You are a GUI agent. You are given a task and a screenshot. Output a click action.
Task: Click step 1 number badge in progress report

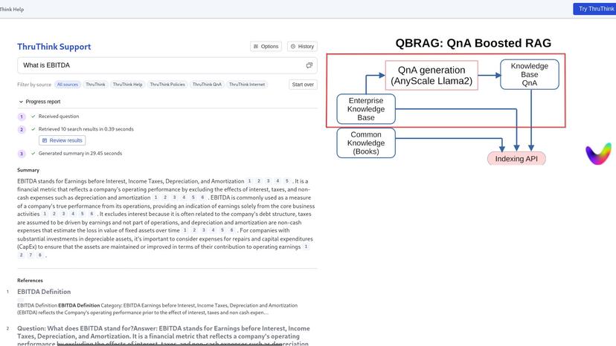tap(22, 117)
